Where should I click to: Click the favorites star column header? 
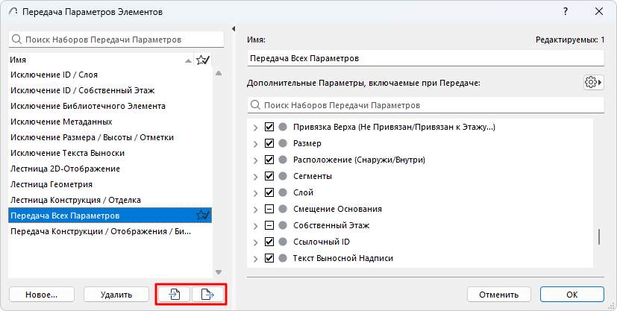pos(202,60)
